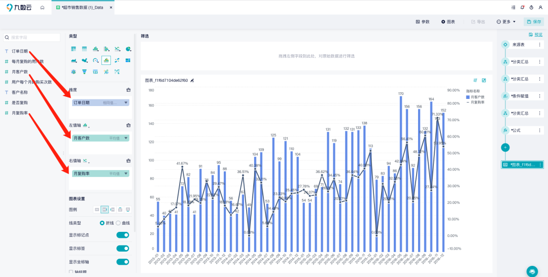Select the grouped table chart type
The image size is (548, 277).
[x=74, y=49]
